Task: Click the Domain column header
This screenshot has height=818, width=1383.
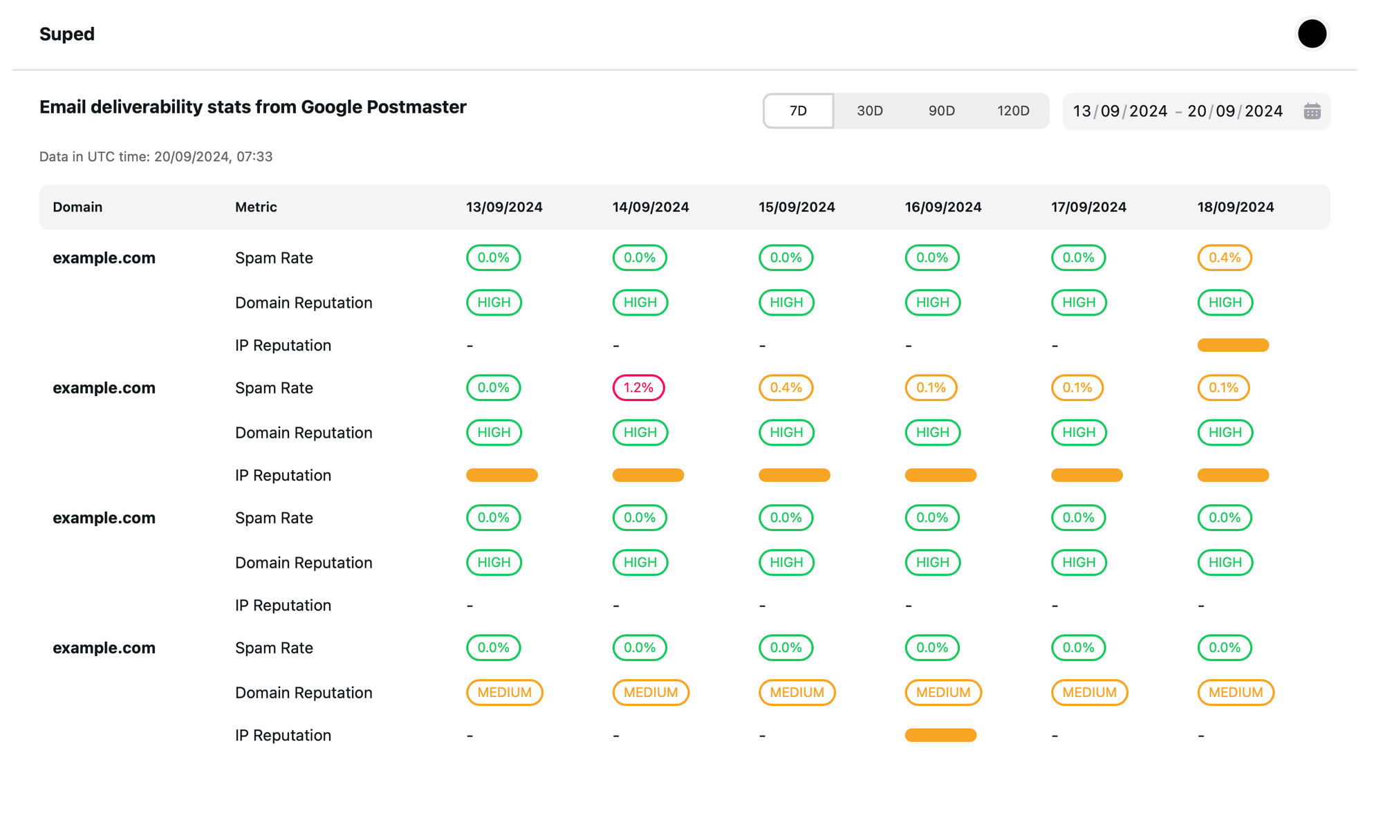Action: pos(77,207)
